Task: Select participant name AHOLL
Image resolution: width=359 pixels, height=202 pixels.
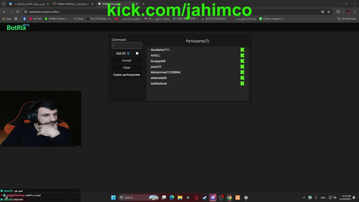Action: (155, 56)
